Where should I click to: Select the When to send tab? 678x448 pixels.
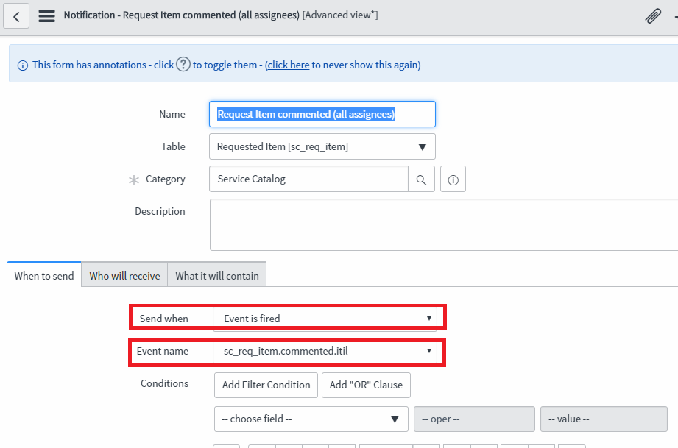pos(44,276)
